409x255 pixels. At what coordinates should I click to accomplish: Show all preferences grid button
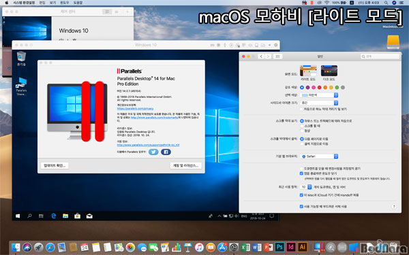pyautogui.click(x=277, y=56)
